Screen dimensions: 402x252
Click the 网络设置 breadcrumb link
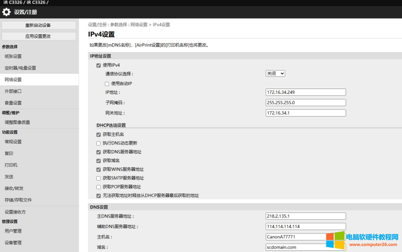click(138, 25)
